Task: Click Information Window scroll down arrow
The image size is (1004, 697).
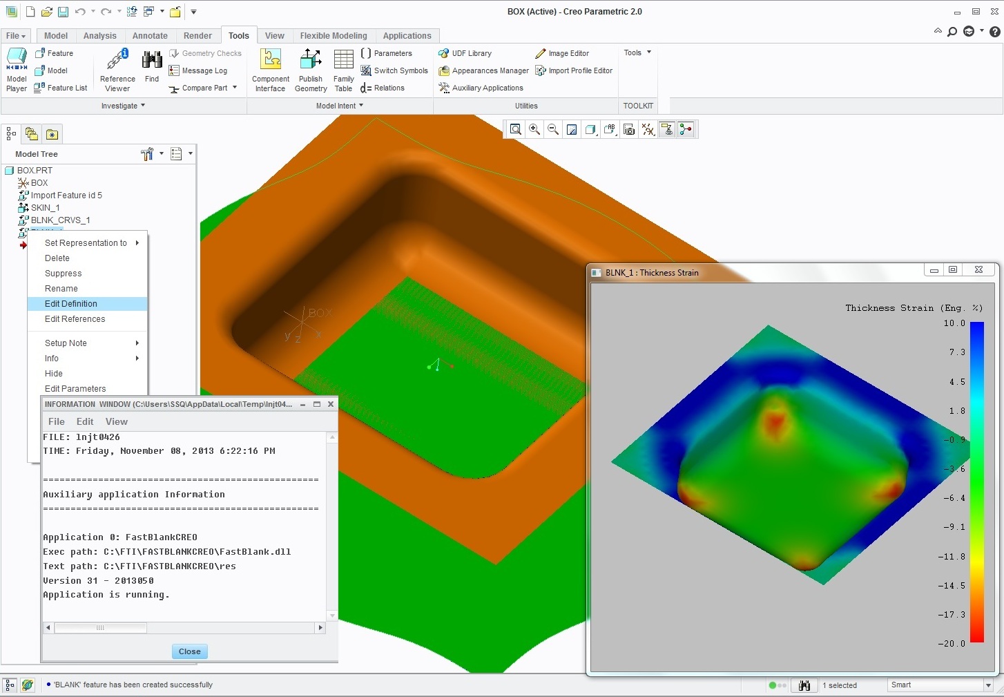Action: pyautogui.click(x=332, y=615)
